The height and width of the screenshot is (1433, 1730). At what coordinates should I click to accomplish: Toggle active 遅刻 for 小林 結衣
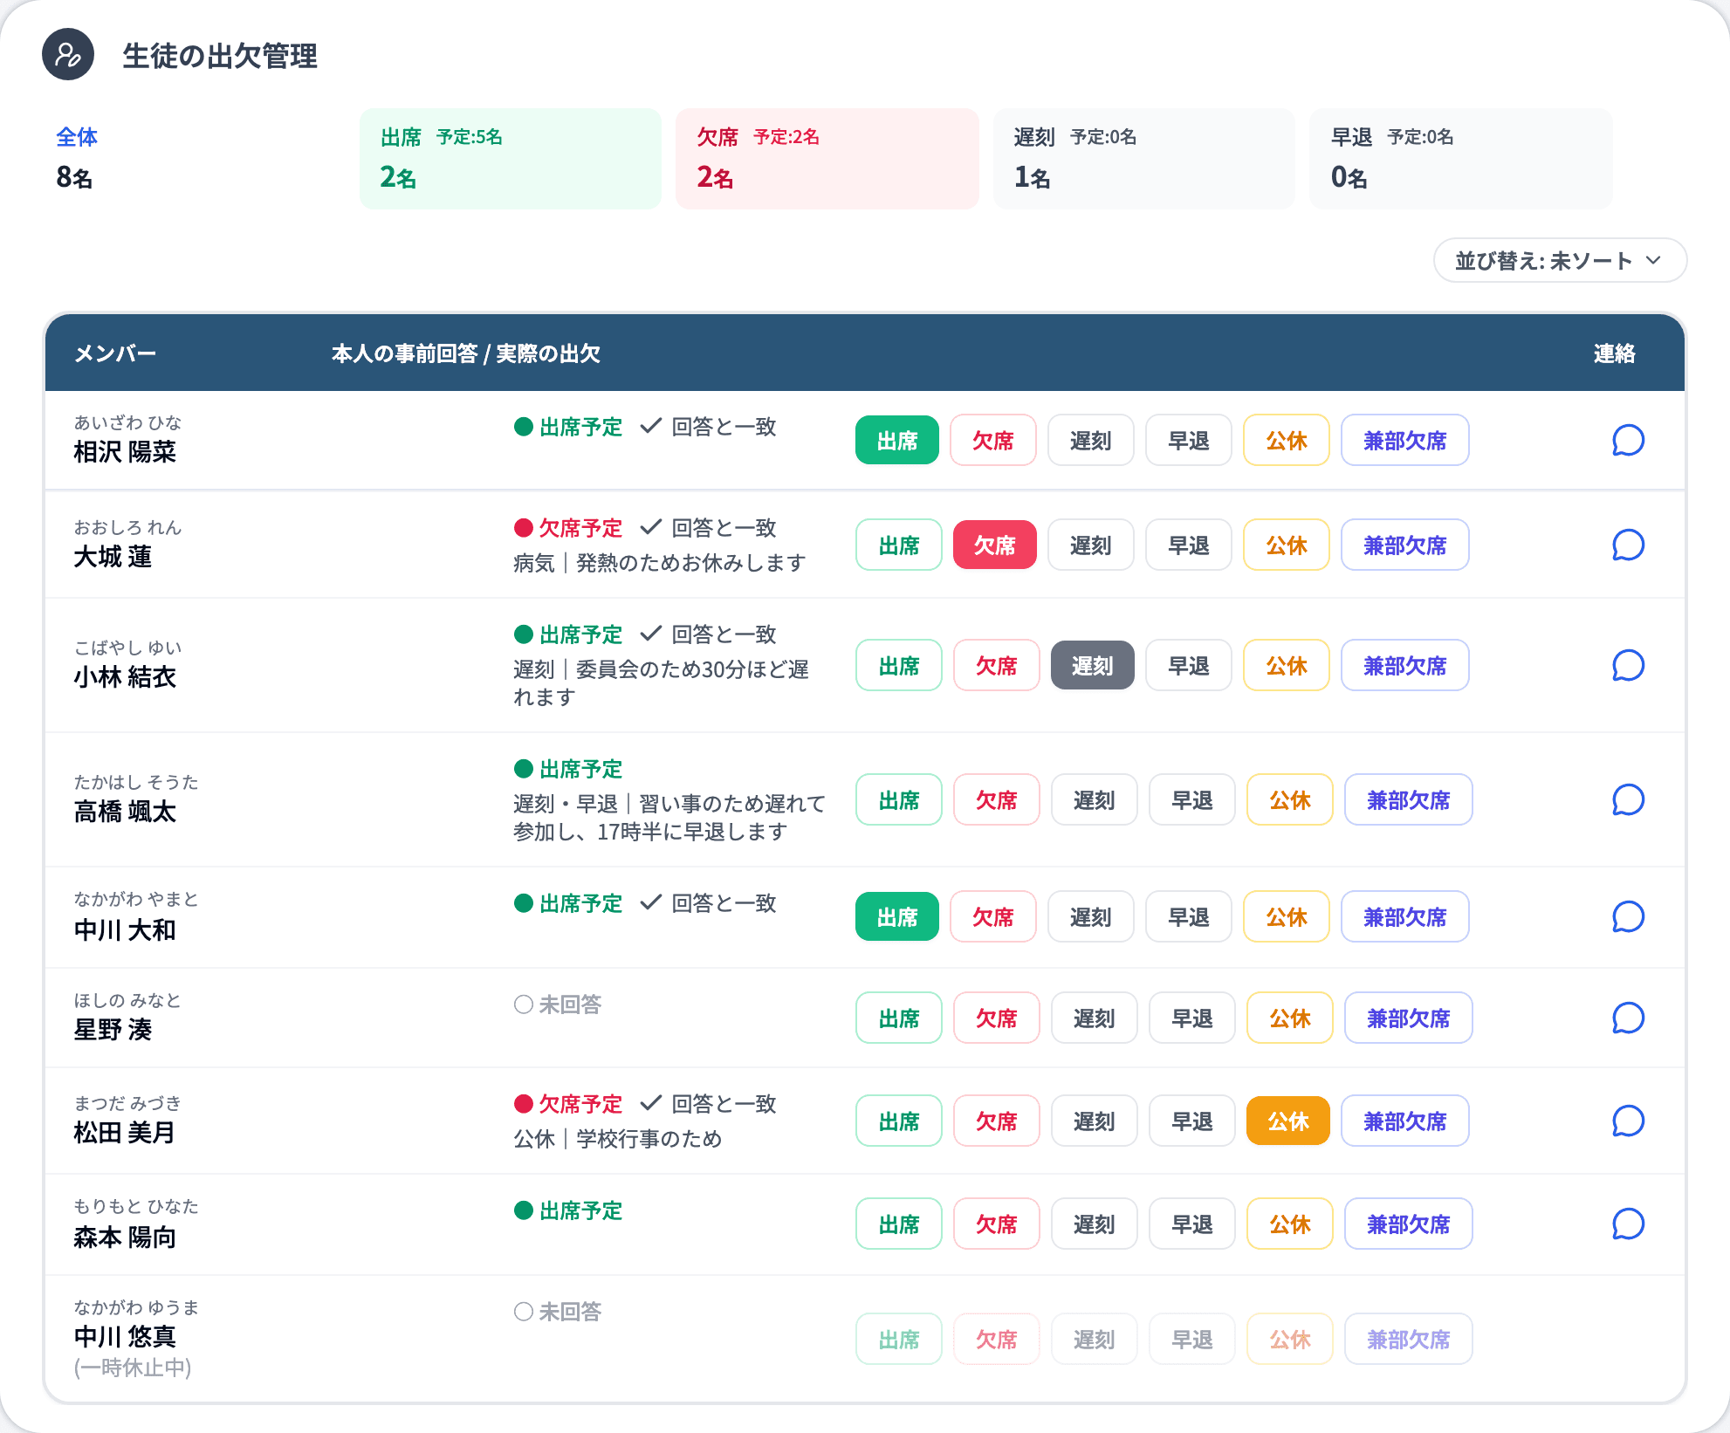1093,666
